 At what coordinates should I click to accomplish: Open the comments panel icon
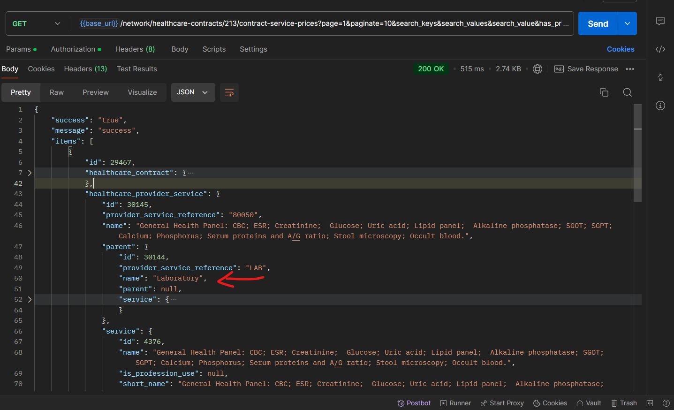[660, 21]
